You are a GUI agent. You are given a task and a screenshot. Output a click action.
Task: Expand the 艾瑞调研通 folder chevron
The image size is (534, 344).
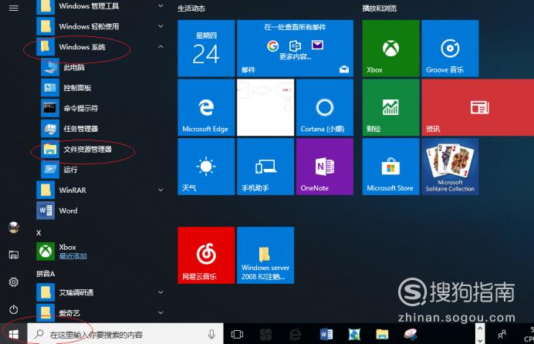161,292
